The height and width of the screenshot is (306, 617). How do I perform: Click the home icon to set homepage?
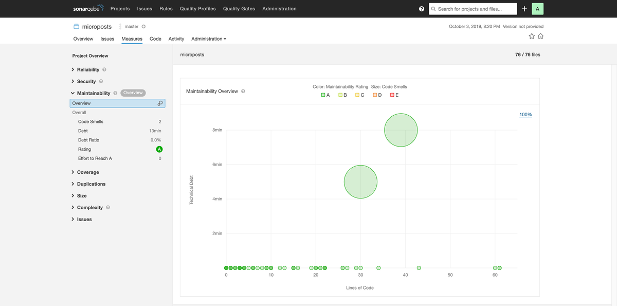point(540,37)
